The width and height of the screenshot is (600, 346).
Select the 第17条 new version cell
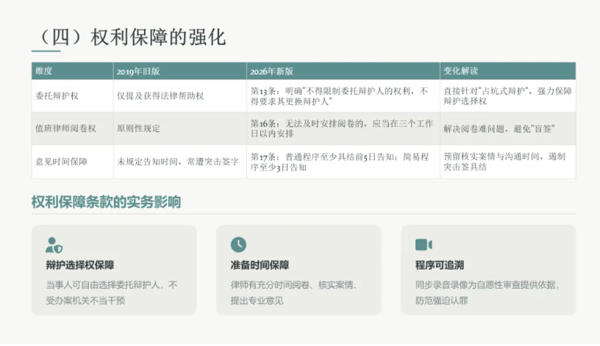(343, 162)
